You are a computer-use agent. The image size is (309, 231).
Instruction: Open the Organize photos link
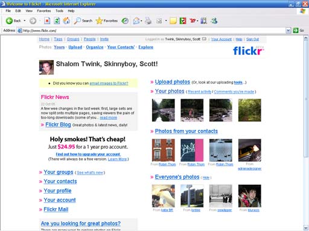point(95,47)
